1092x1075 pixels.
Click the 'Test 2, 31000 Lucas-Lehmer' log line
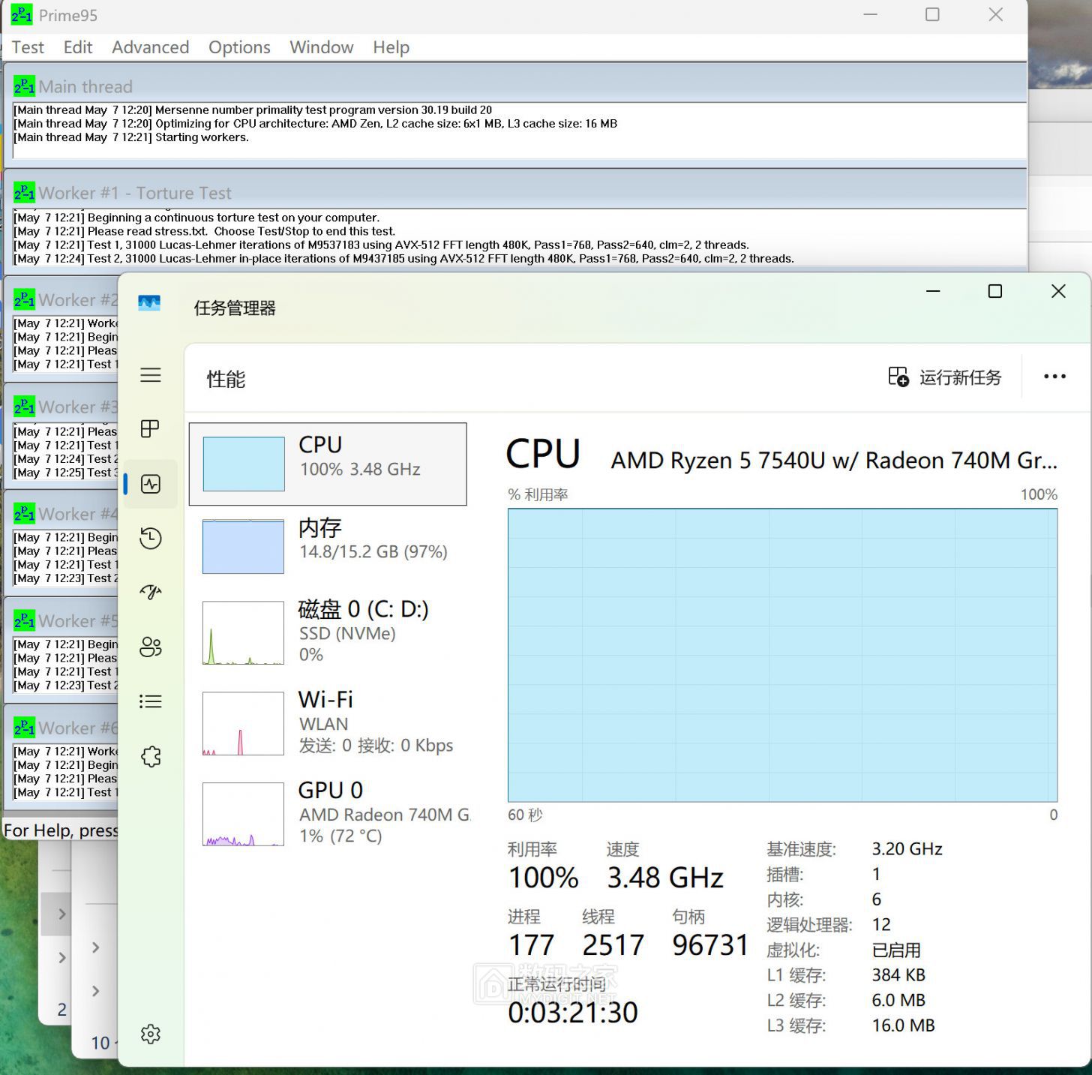click(x=403, y=259)
